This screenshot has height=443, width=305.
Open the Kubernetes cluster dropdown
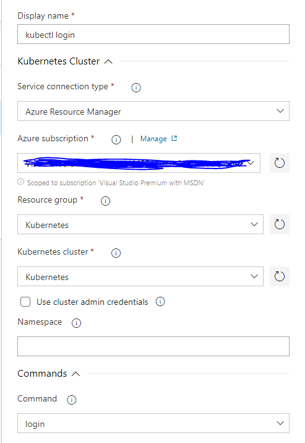(x=140, y=276)
